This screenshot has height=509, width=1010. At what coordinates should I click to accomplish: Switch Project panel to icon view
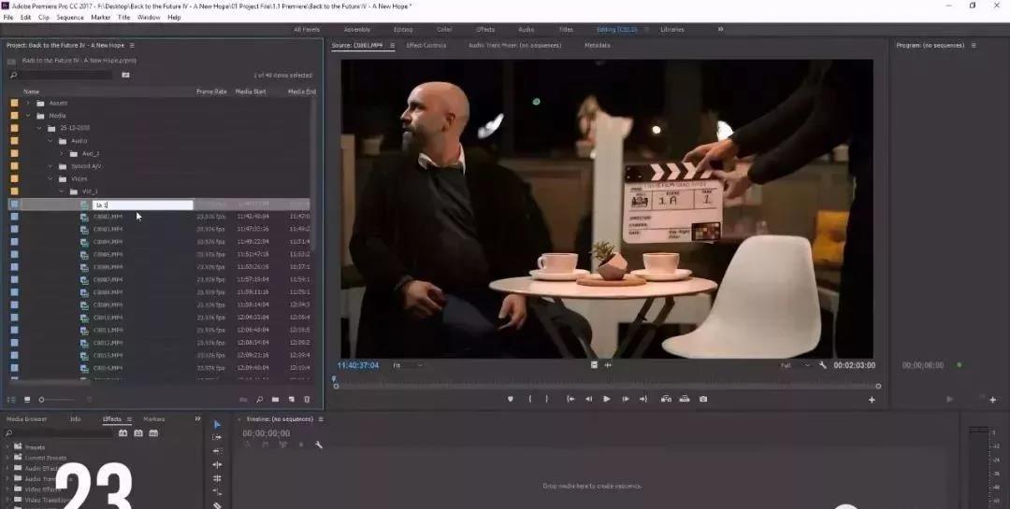point(27,400)
